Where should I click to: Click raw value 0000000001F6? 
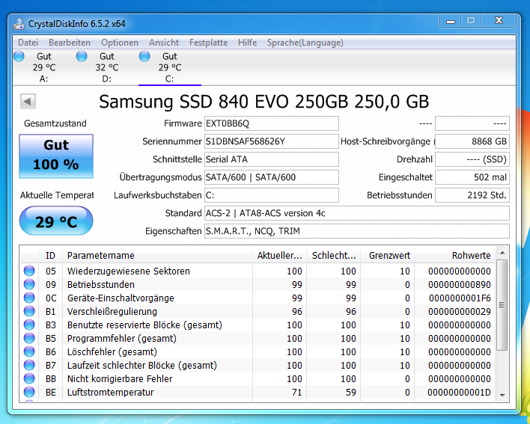click(x=460, y=298)
